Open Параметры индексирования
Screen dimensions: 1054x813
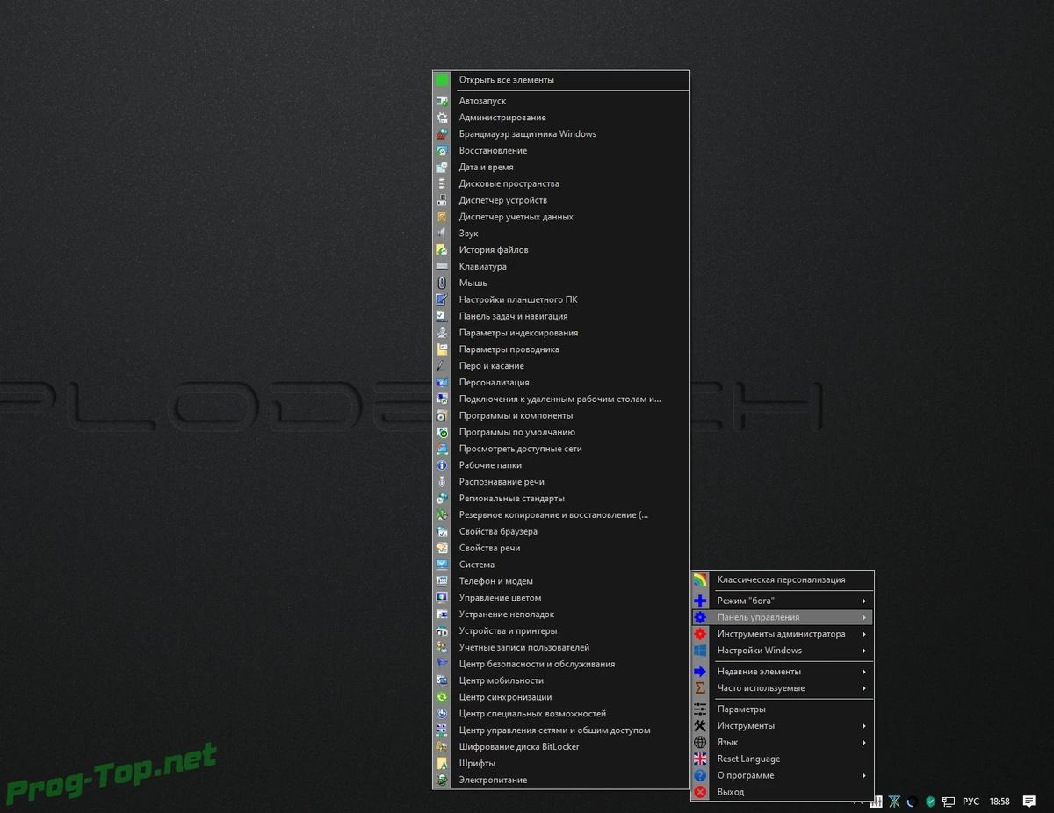click(x=561, y=333)
